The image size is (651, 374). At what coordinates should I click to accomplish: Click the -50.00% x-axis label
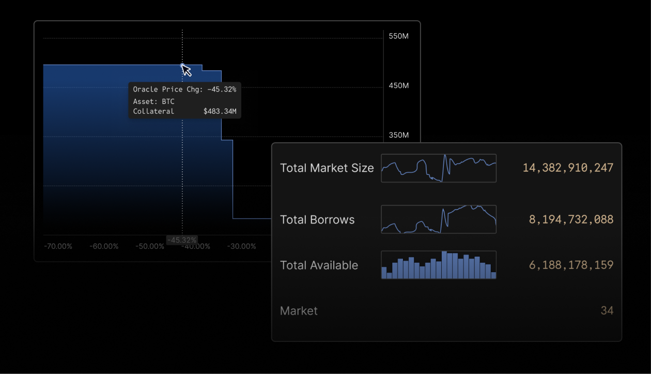[150, 246]
